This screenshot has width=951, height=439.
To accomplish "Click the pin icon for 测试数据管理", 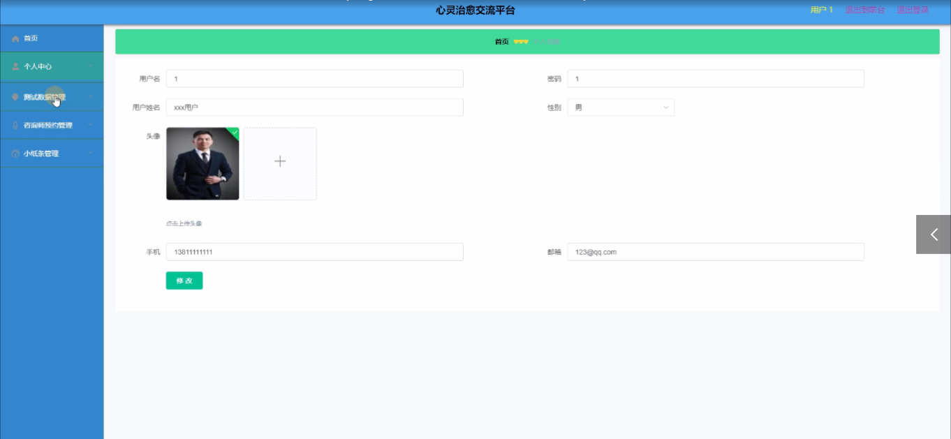I will 15,97.
